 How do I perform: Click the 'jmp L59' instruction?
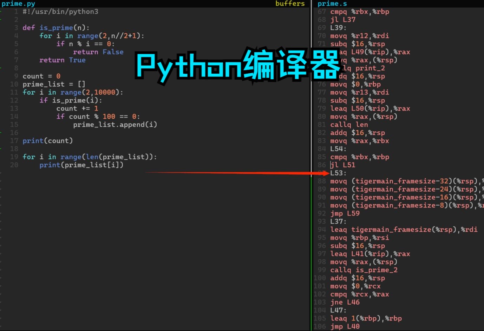345,213
